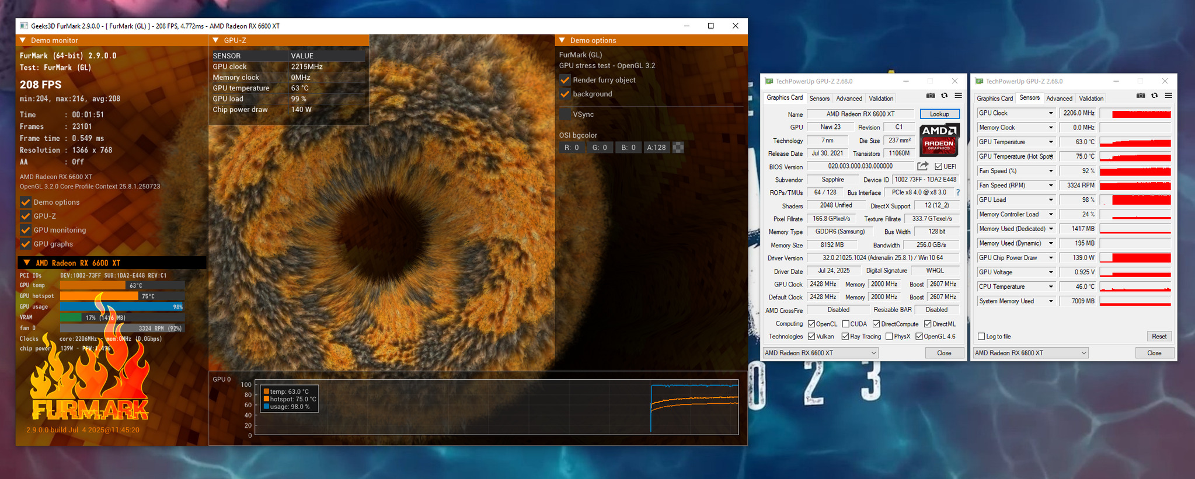Open GPU selector dropdown in Graphics Card window
The image size is (1195, 479).
821,353
